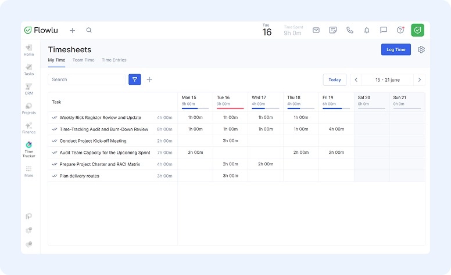Go to next week arrow
This screenshot has height=275, width=451.
click(x=420, y=80)
